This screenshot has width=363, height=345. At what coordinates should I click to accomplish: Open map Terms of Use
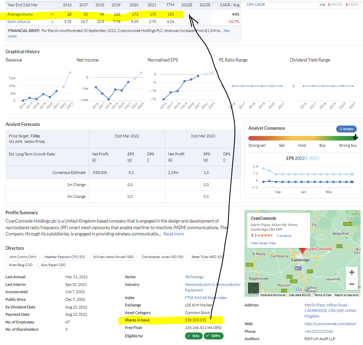[322, 295]
